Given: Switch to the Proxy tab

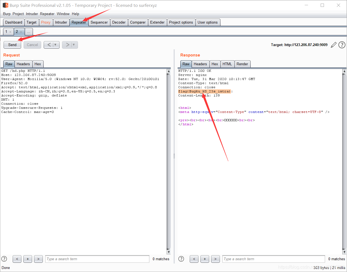Looking at the screenshot, I should pos(46,22).
